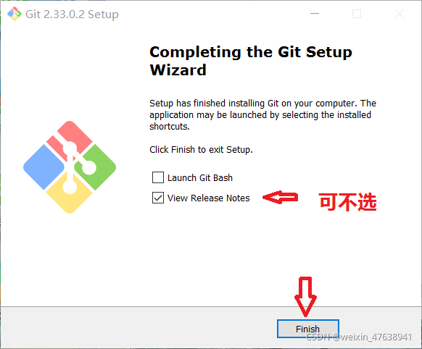Click Finish to exit Setup
This screenshot has height=349, width=422.
click(x=308, y=329)
